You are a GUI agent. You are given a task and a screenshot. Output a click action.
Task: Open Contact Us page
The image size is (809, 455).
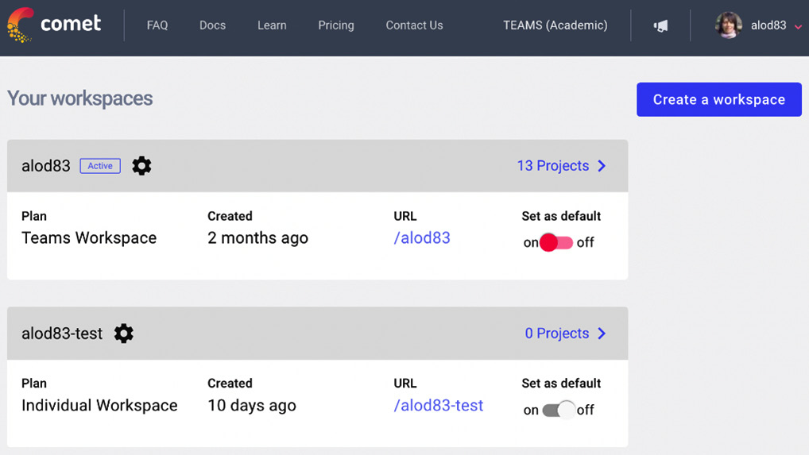tap(414, 25)
